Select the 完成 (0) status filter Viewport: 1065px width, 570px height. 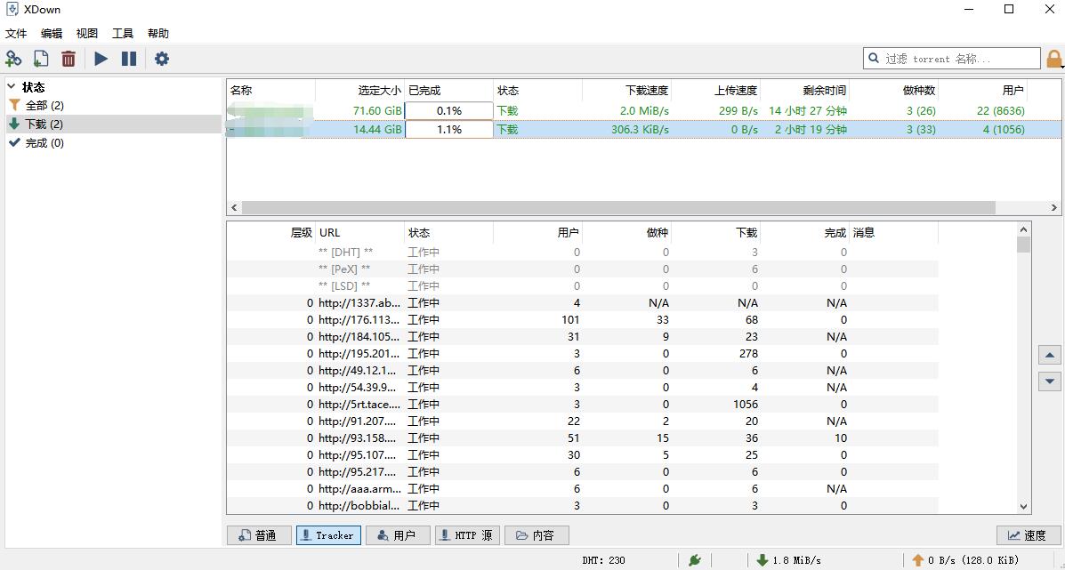[37, 142]
